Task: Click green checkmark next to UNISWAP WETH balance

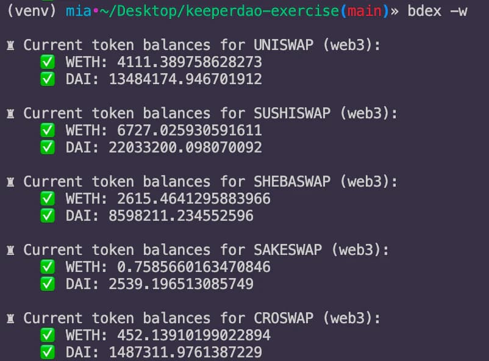Action: click(x=48, y=62)
